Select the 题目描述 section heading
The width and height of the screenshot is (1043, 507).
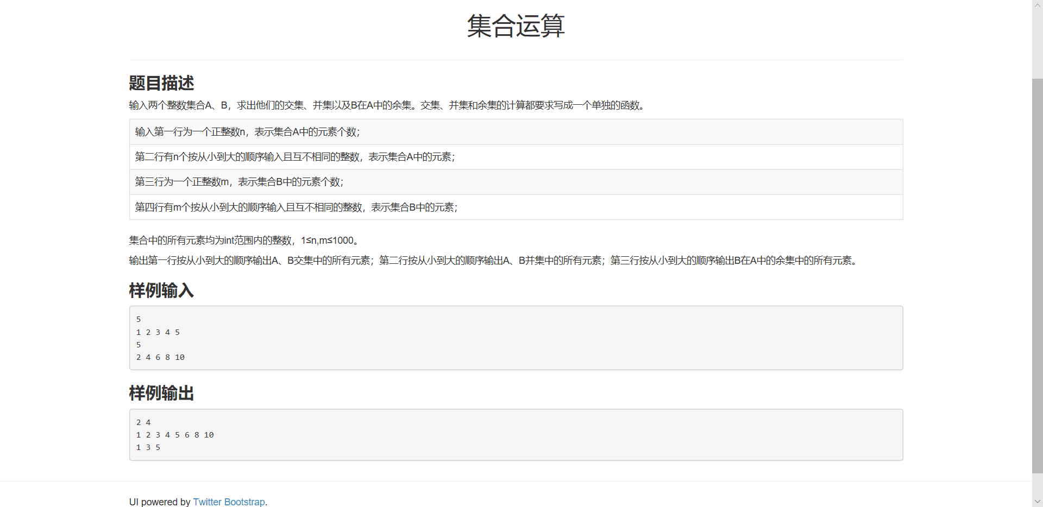coord(161,83)
